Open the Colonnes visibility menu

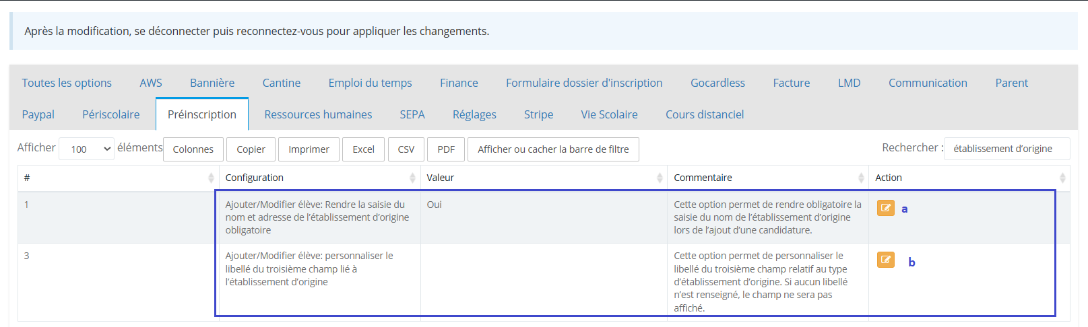coord(193,149)
